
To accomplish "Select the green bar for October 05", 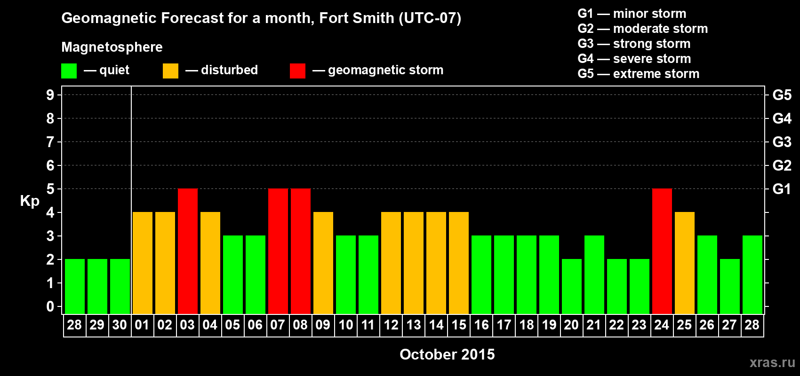I will click(233, 275).
